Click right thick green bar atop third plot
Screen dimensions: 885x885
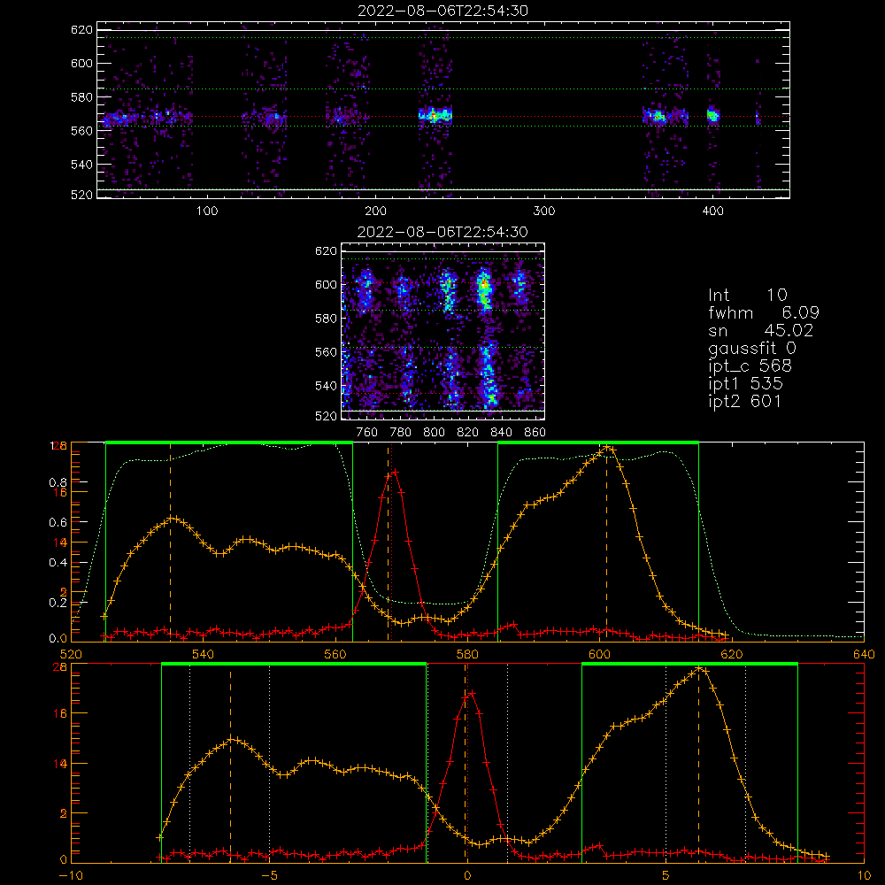pos(598,442)
